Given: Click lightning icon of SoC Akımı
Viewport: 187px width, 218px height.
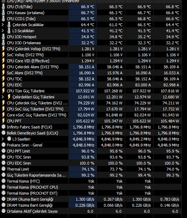Looking at the screenshot, I should point(4,73).
